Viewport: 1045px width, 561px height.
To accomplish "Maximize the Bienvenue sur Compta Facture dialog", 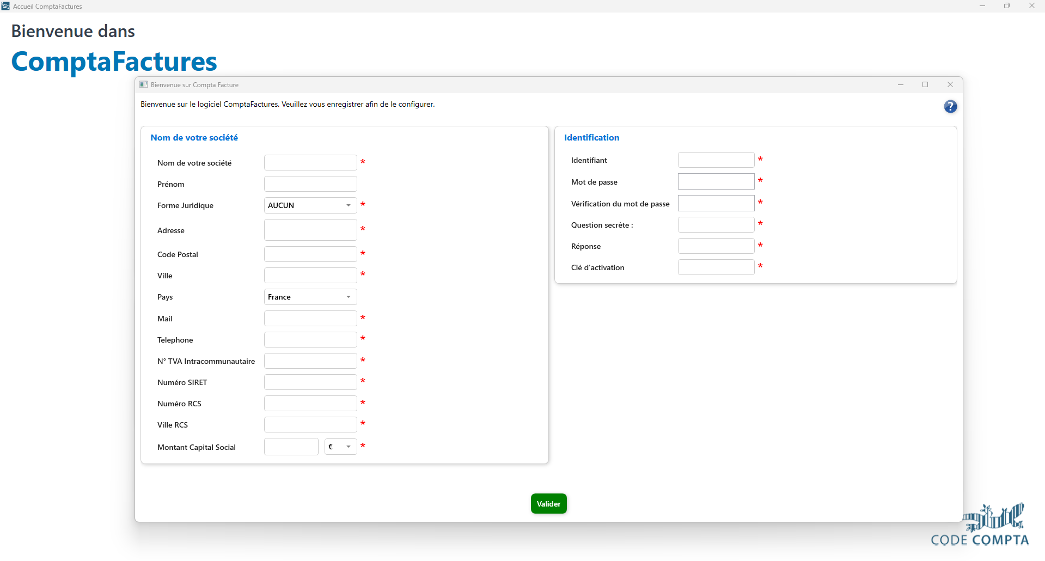I will pos(925,84).
